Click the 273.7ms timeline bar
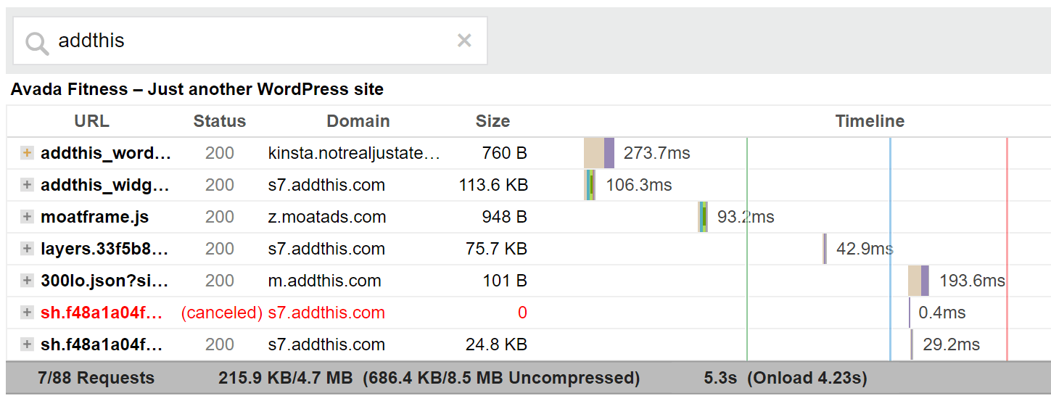Image resolution: width=1051 pixels, height=417 pixels. pyautogui.click(x=599, y=153)
